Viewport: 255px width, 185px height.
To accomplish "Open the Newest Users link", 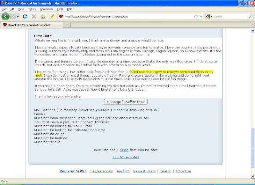I will pyautogui.click(x=144, y=171).
